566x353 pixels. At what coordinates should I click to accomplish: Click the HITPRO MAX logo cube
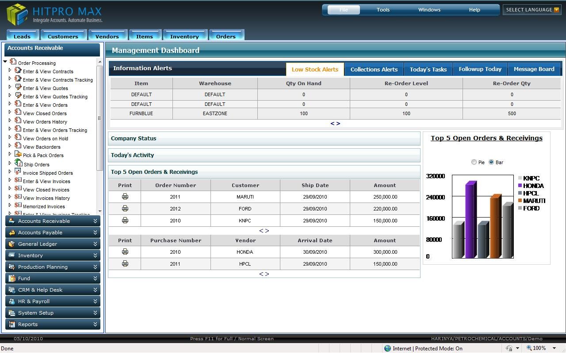point(17,14)
